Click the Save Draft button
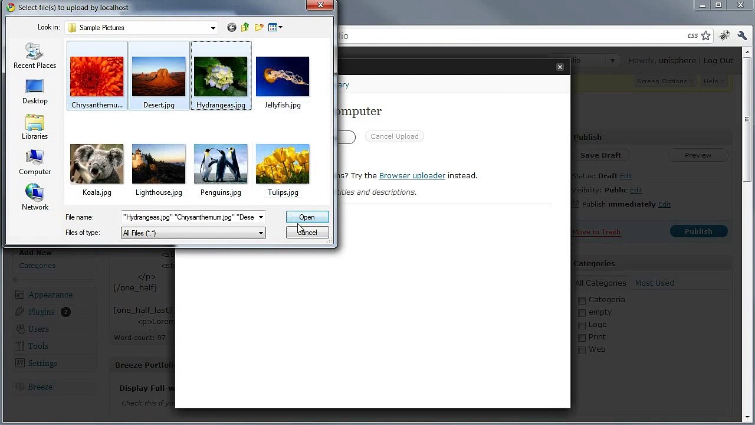 [600, 155]
